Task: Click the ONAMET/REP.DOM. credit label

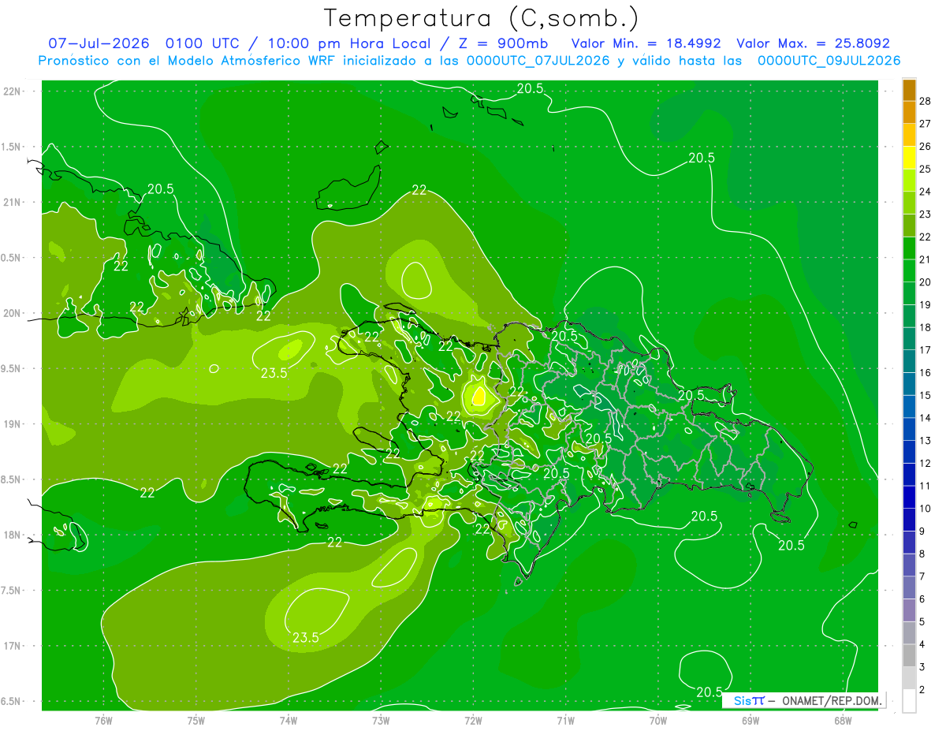Action: (832, 700)
